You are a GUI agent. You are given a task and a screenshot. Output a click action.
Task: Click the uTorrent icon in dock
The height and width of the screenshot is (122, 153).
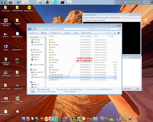tap(56, 119)
